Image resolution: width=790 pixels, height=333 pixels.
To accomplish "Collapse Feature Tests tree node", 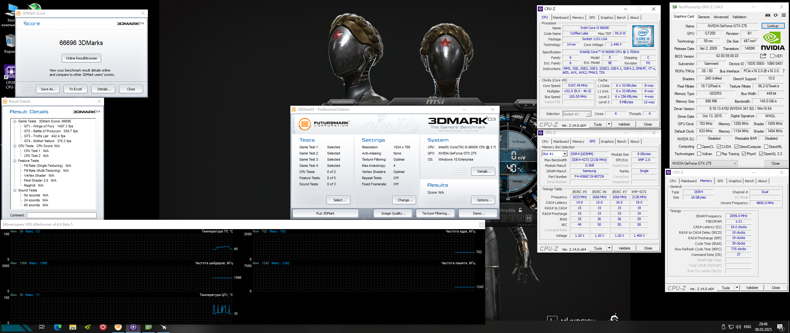I will tap(15, 161).
